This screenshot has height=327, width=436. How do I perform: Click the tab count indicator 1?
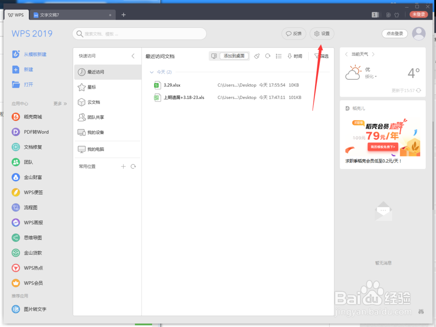(375, 15)
